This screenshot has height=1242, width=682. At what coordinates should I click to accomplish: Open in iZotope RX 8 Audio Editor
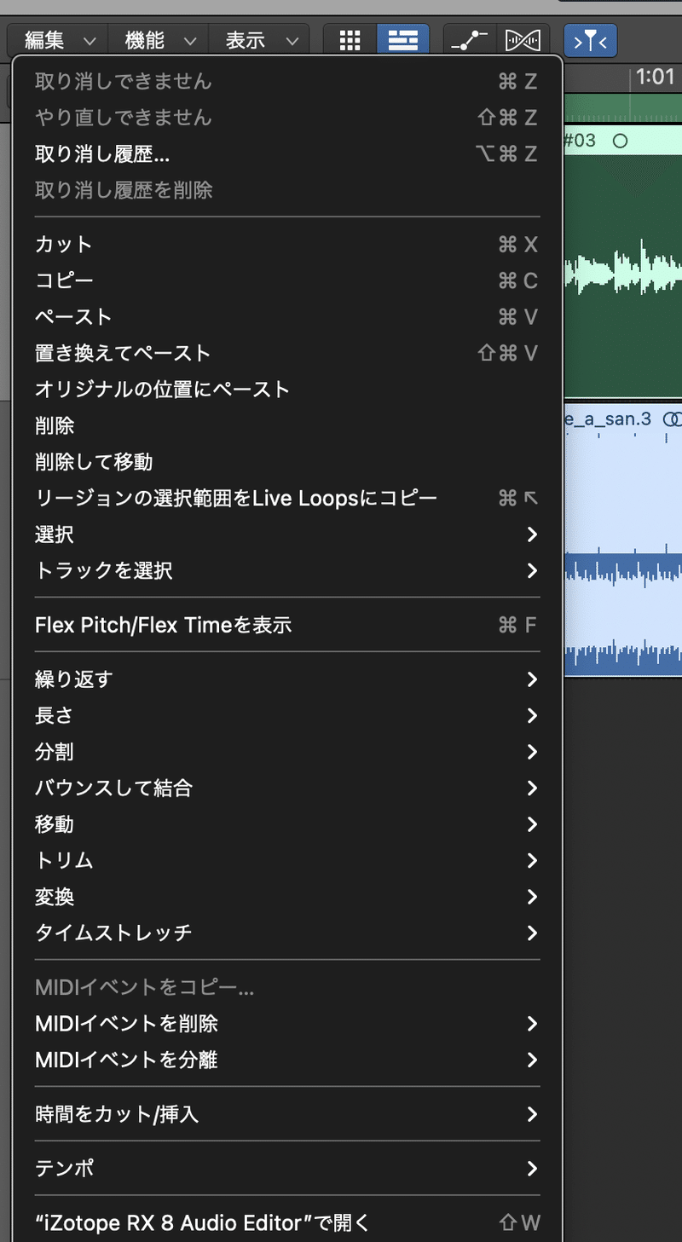point(203,1222)
